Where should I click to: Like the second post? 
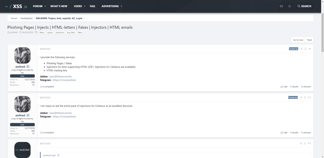[284, 133]
